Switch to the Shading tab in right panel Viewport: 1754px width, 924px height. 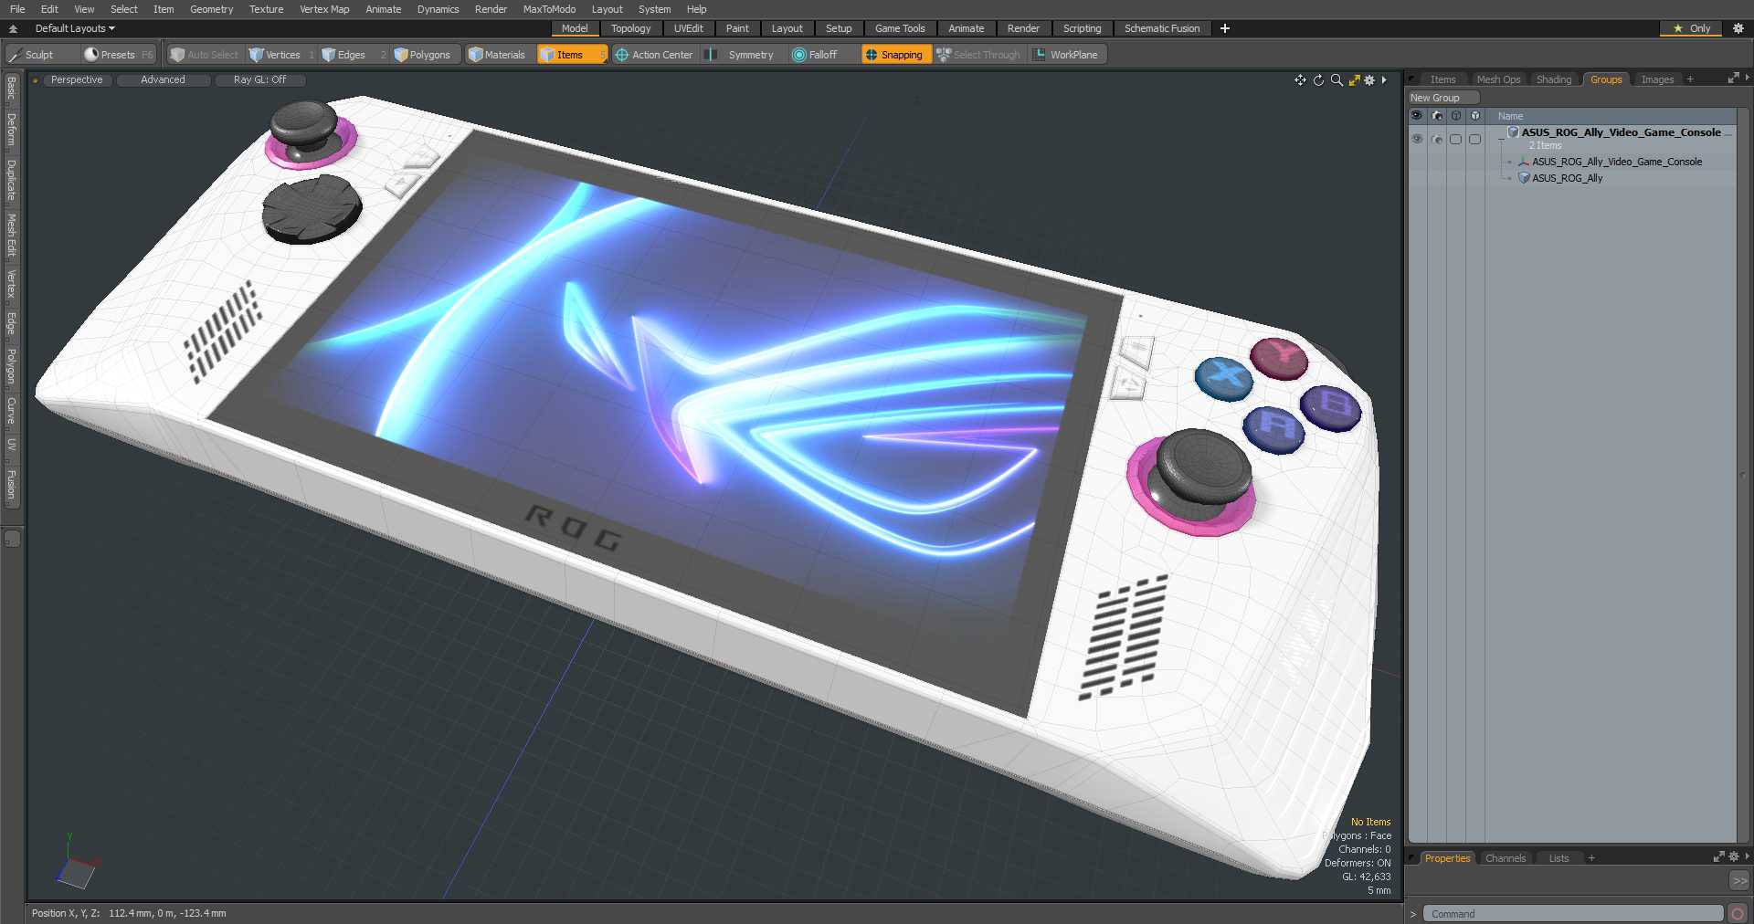pos(1553,79)
